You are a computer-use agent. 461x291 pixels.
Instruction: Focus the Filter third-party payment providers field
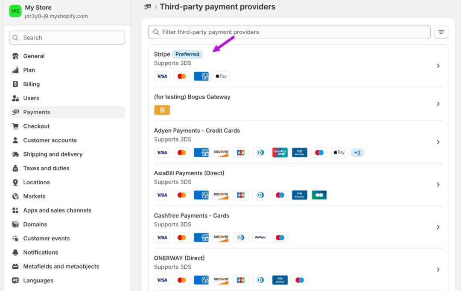pyautogui.click(x=289, y=32)
